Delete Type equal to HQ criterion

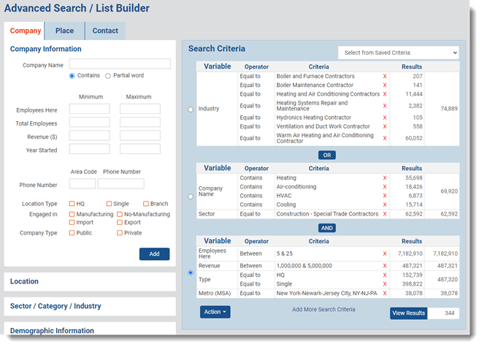click(x=385, y=275)
